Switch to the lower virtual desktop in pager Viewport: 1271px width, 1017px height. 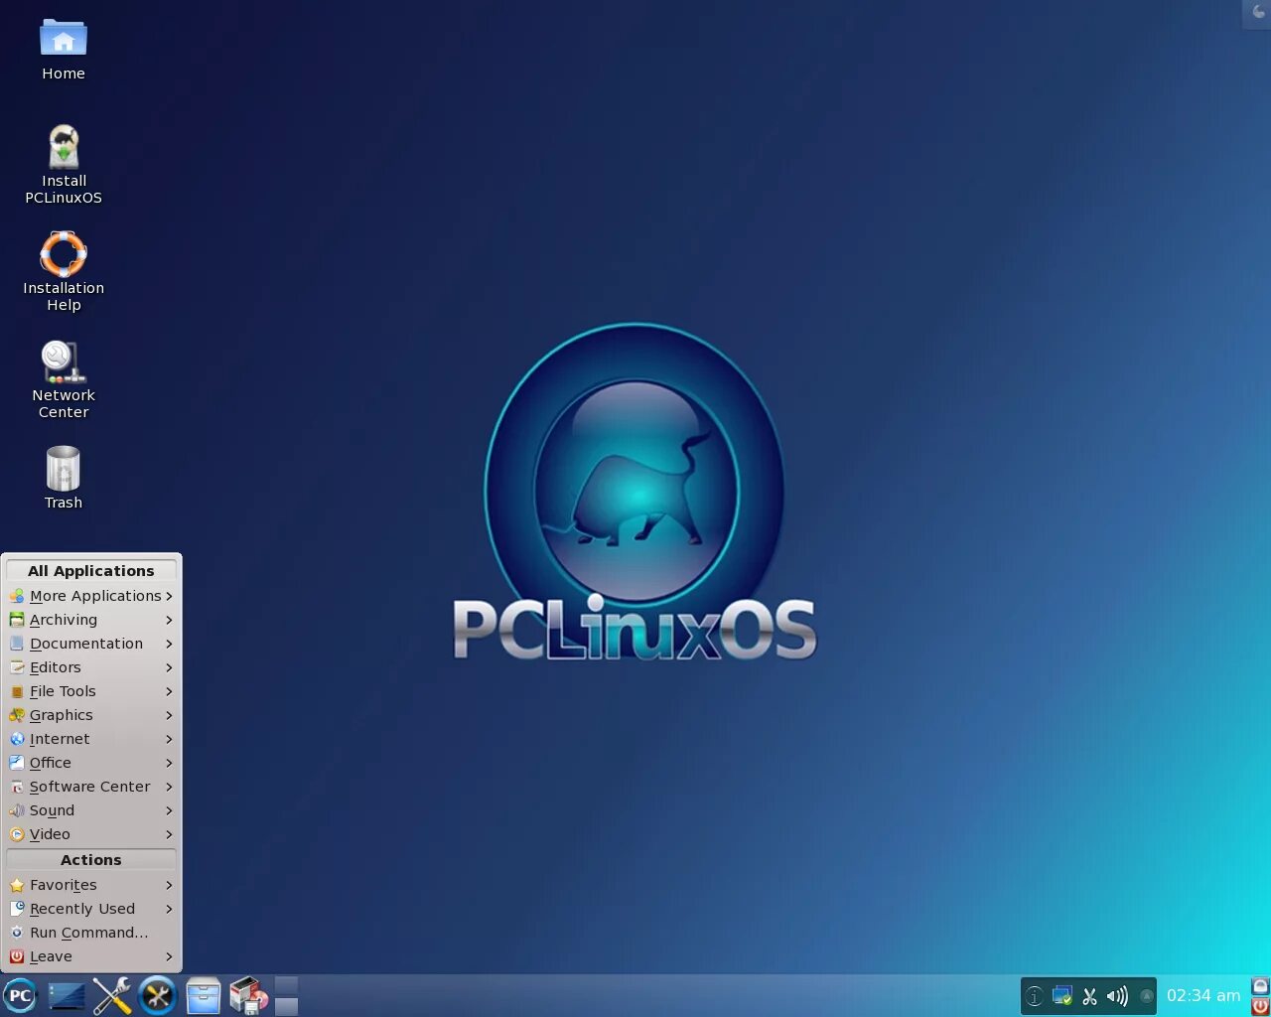pos(286,1006)
